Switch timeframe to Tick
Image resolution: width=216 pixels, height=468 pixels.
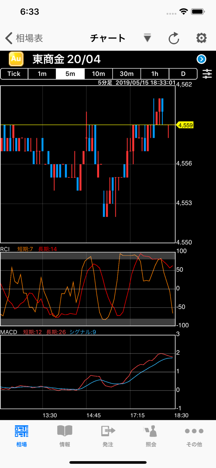coord(14,74)
